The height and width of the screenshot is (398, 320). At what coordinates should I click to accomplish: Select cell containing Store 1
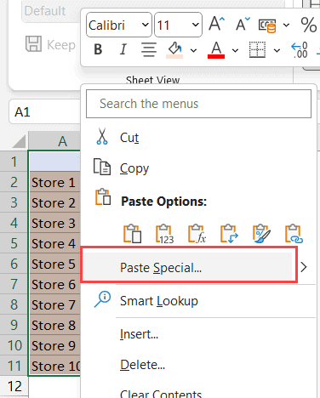[54, 182]
